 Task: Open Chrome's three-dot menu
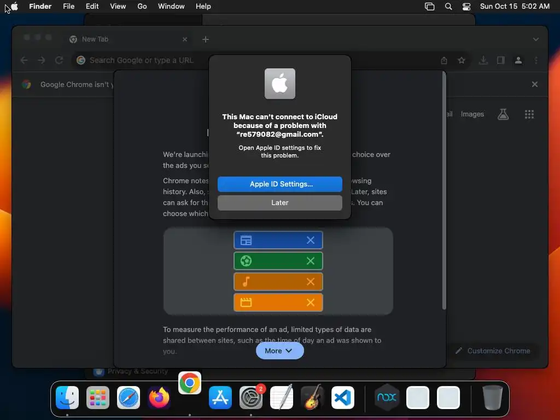(x=536, y=60)
